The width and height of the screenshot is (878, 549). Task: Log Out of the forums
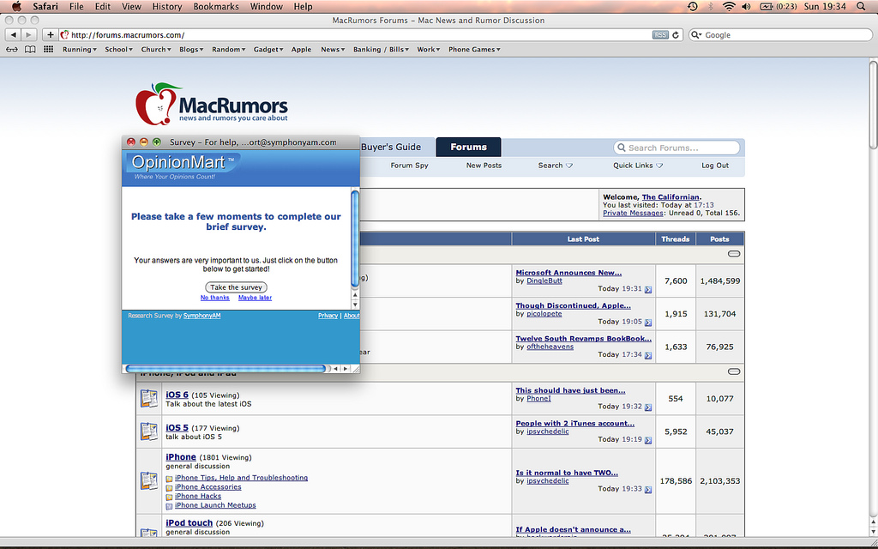pos(715,166)
